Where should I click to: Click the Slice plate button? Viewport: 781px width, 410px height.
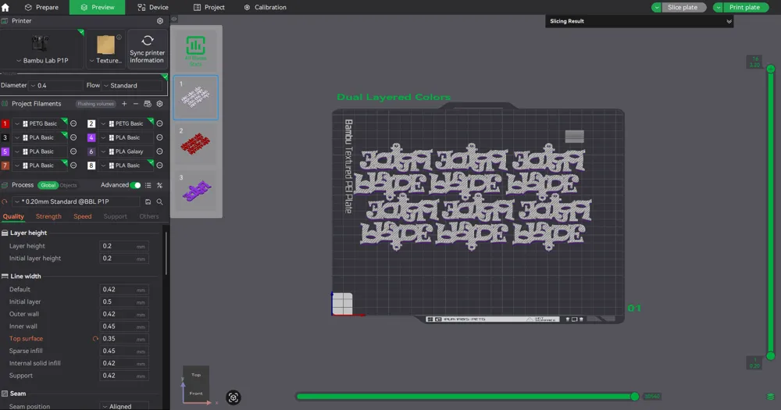[683, 8]
